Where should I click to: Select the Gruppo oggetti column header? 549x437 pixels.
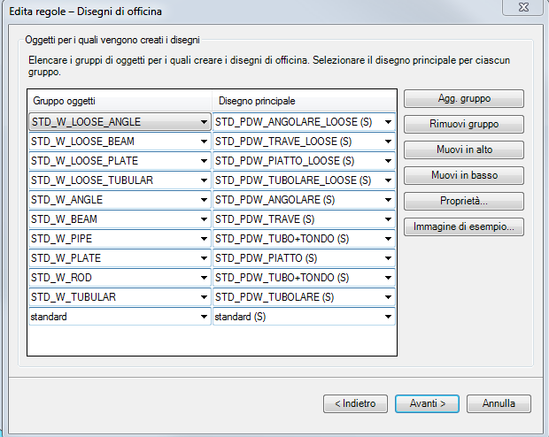120,102
